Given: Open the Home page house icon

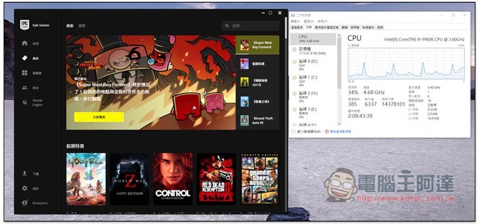Looking at the screenshot, I should click(25, 43).
